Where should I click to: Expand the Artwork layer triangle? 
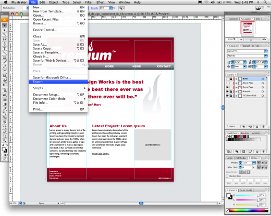click(x=236, y=91)
